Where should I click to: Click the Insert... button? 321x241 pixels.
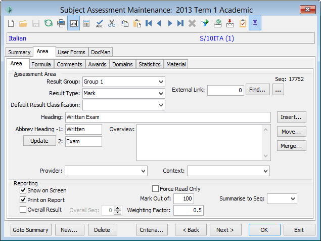pos(292,117)
